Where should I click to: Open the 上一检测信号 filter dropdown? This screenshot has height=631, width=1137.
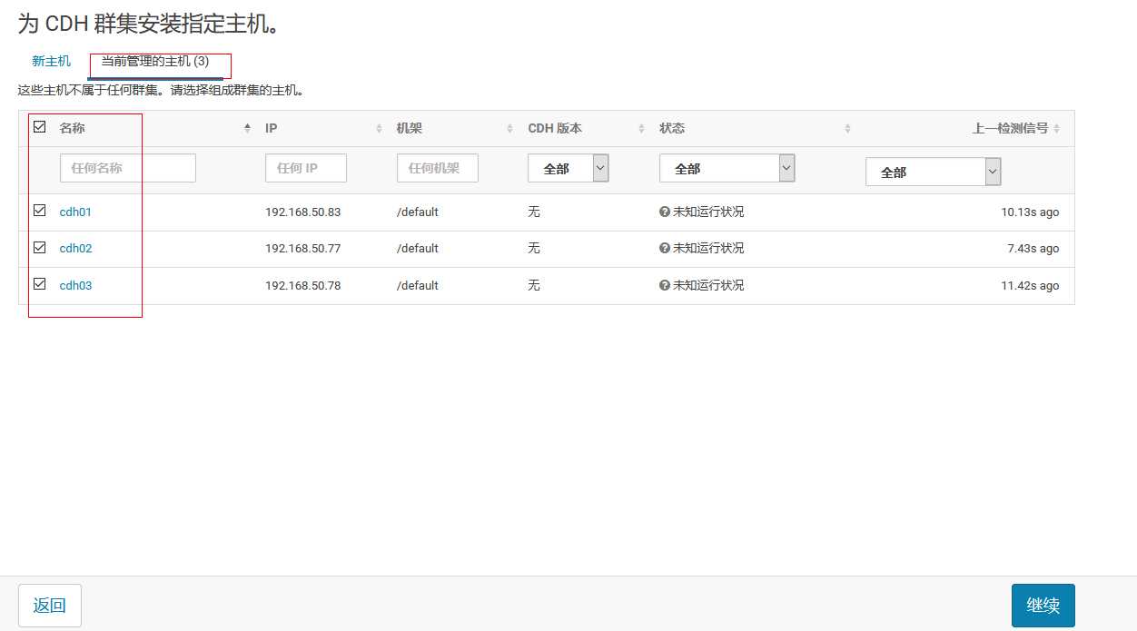point(934,172)
